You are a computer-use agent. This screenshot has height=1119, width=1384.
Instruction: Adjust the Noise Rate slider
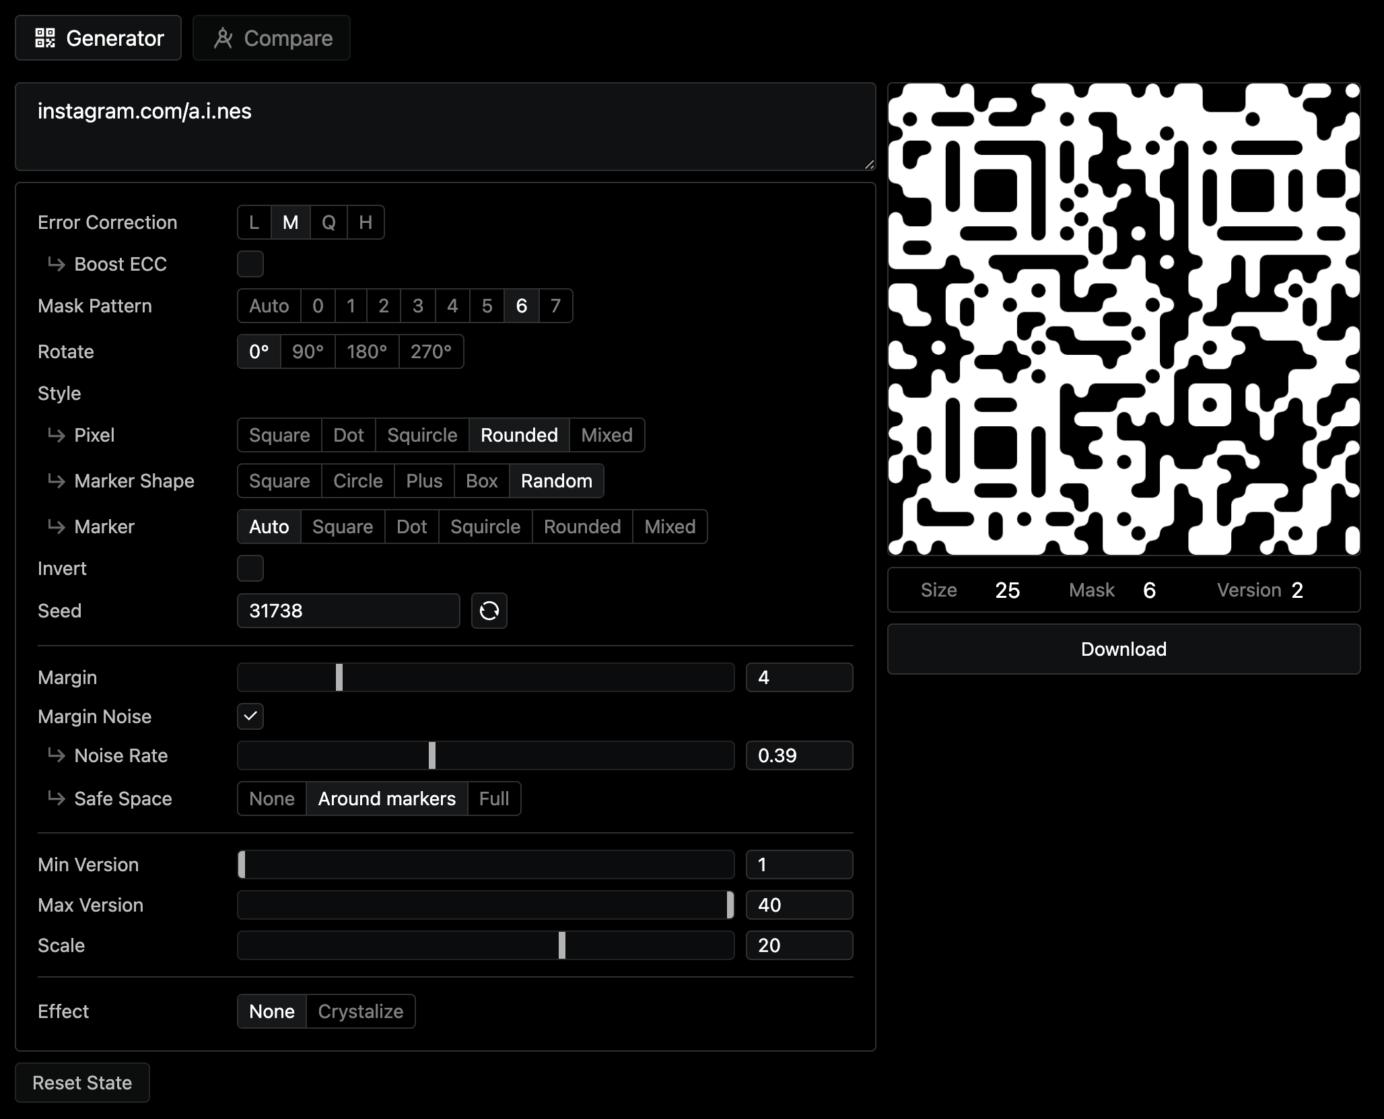point(432,755)
